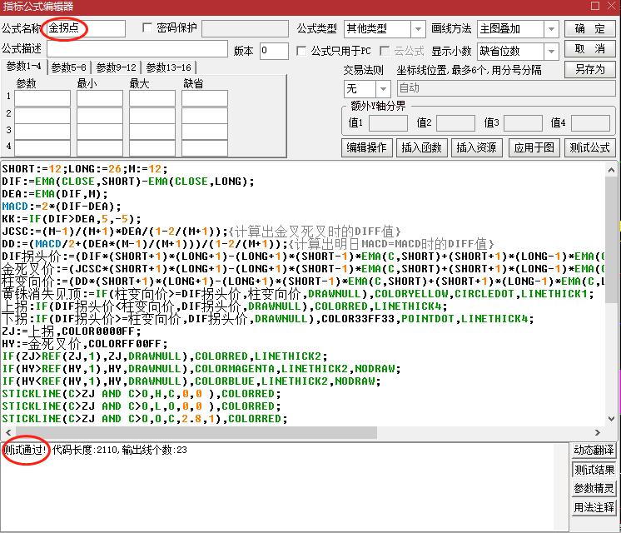The width and height of the screenshot is (621, 533).
Task: Enable the 密码保护 checkbox
Action: click(148, 28)
